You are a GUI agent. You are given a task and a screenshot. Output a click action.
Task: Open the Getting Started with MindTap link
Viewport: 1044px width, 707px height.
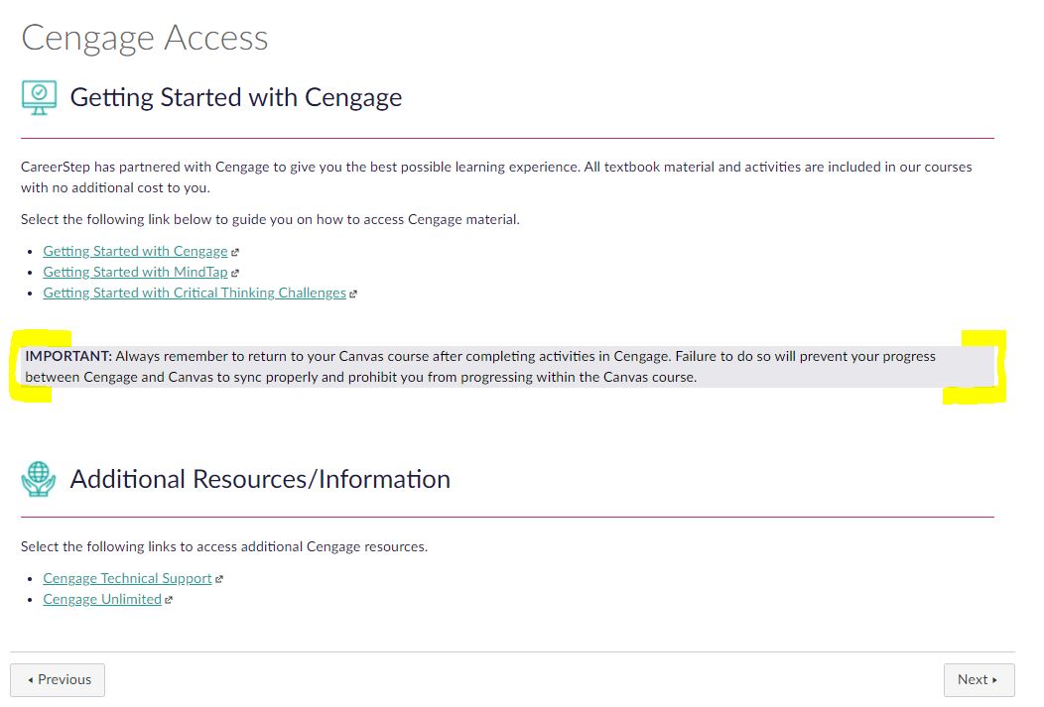tap(135, 273)
